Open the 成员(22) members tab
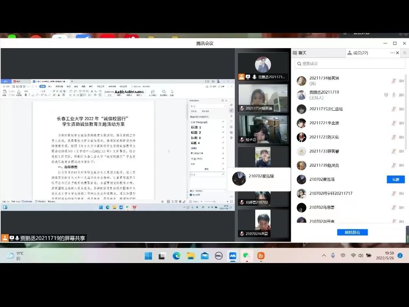The width and height of the screenshot is (409, 307). (360, 53)
